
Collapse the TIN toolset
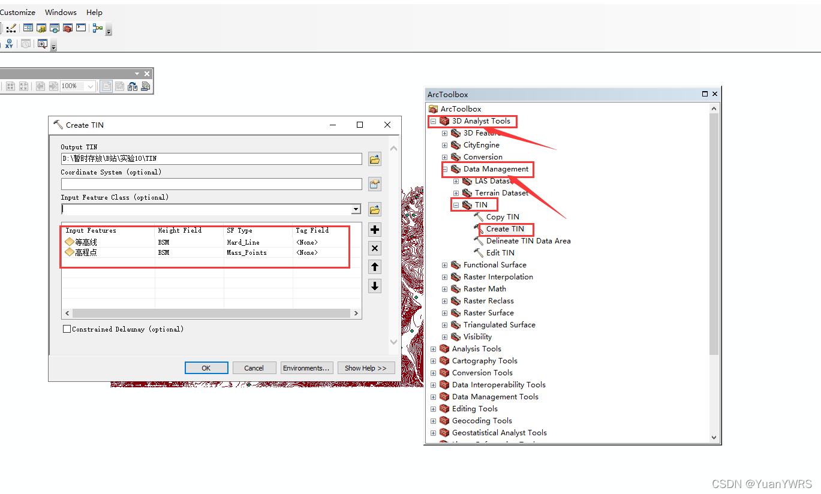456,205
